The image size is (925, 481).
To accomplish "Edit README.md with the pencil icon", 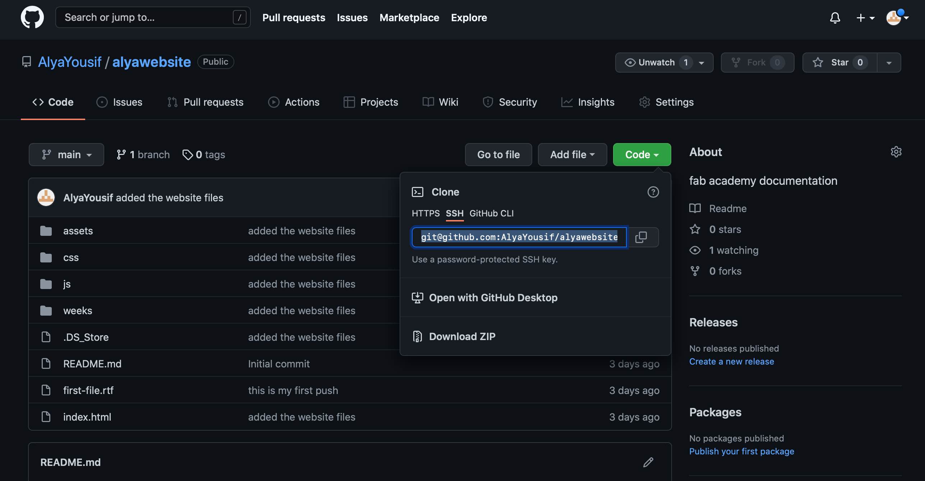I will tap(648, 462).
